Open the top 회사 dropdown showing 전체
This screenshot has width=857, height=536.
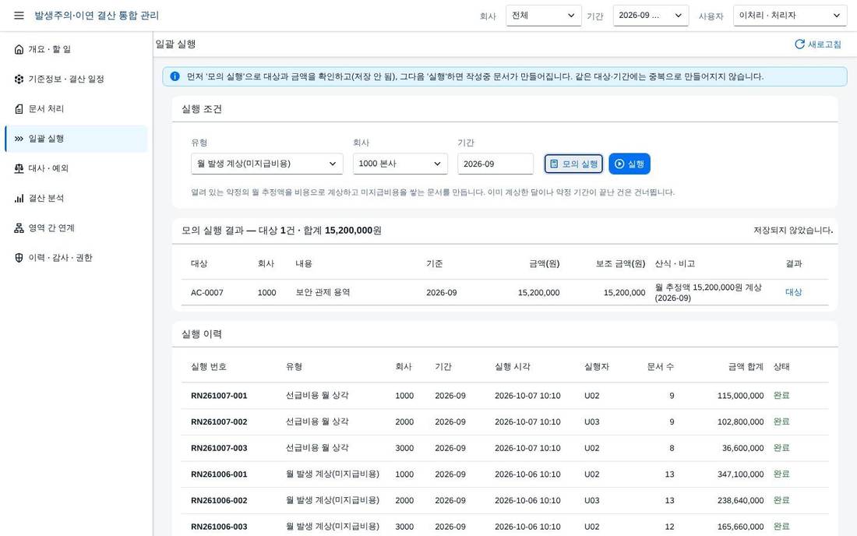tap(543, 16)
